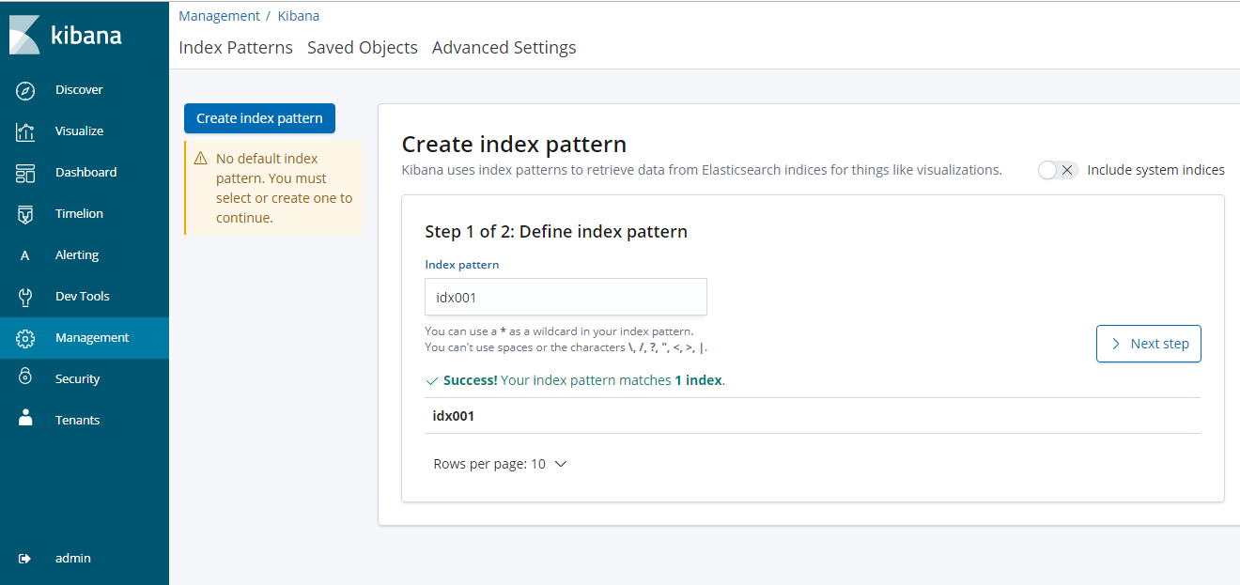This screenshot has width=1240, height=585.
Task: Click Kibana breadcrumb link
Action: tap(299, 16)
